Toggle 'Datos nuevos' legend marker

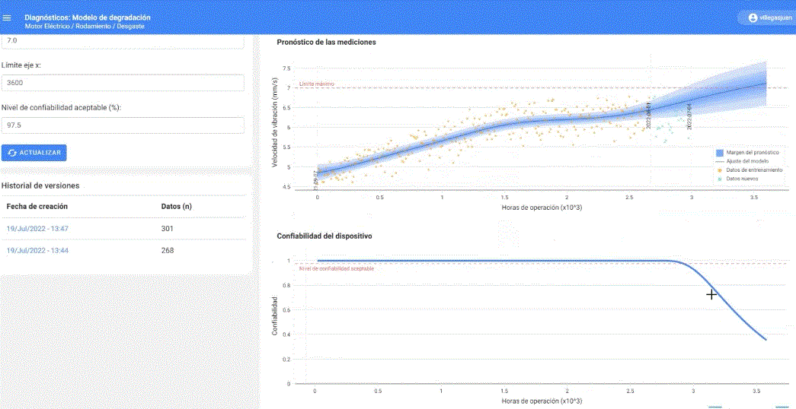click(x=719, y=178)
